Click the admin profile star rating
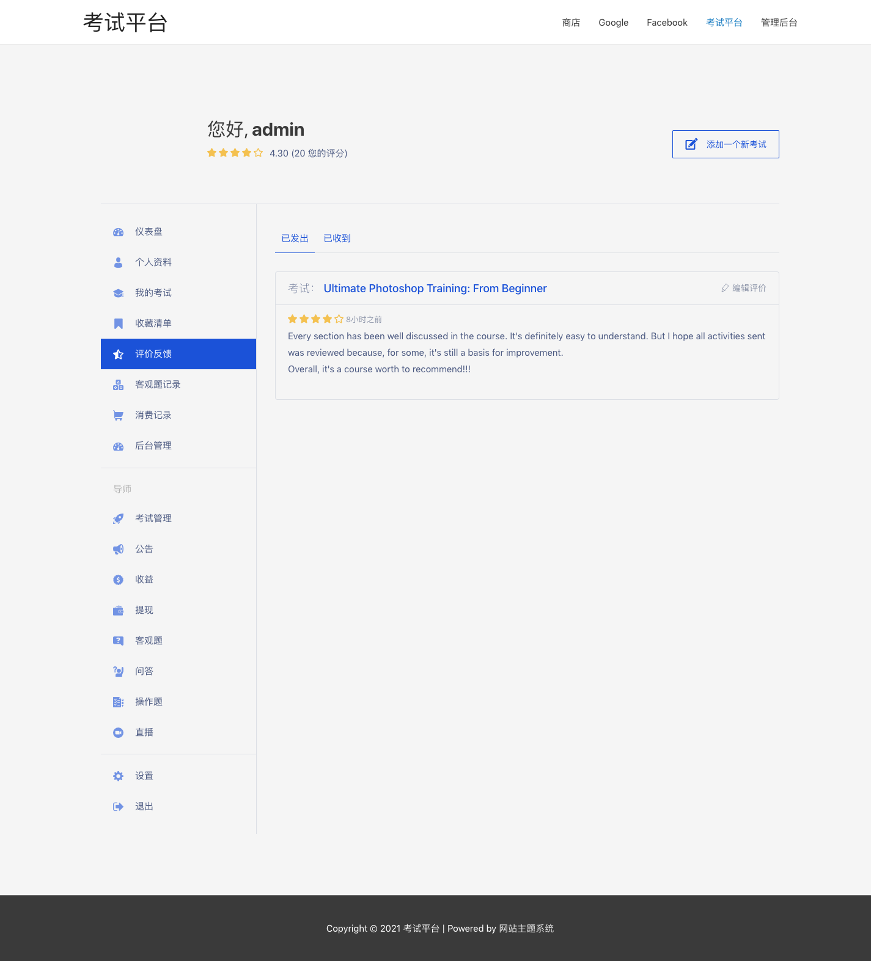871x961 pixels. coord(235,153)
